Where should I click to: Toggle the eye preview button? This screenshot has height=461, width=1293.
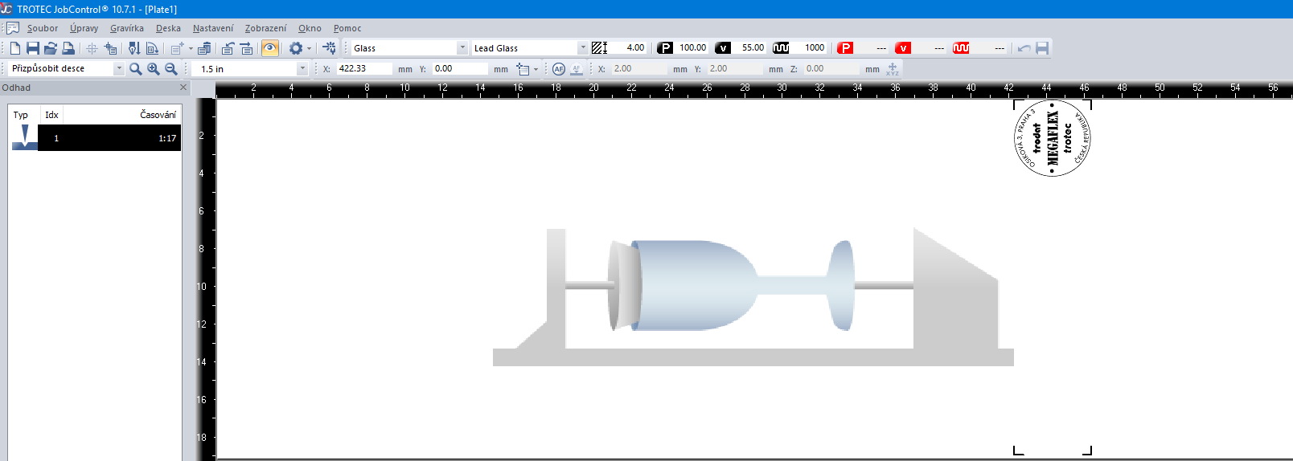click(x=270, y=48)
